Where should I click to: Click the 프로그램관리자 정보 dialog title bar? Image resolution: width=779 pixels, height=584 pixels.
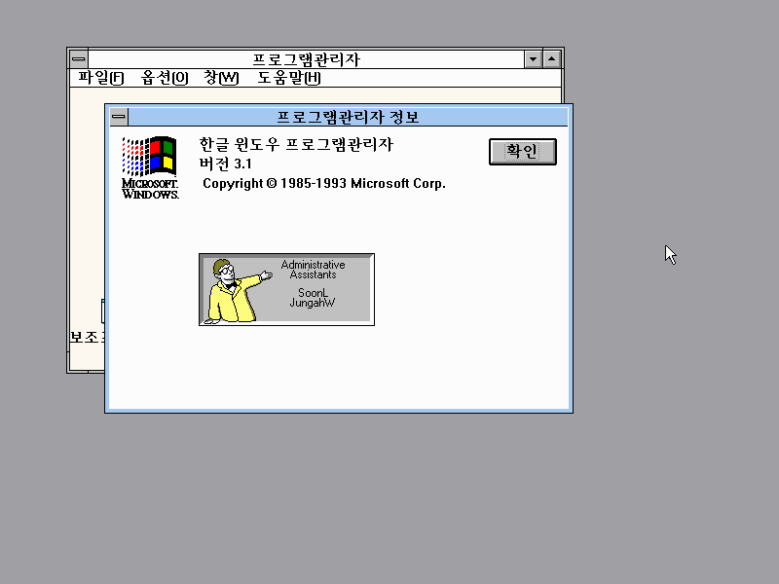pos(348,117)
